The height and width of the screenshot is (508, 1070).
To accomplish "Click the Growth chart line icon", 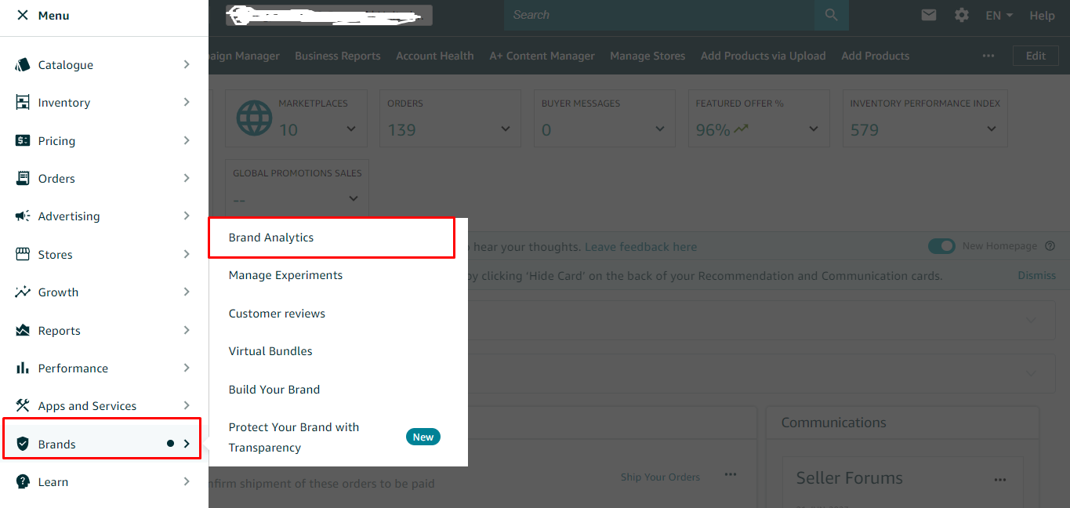I will pyautogui.click(x=23, y=292).
